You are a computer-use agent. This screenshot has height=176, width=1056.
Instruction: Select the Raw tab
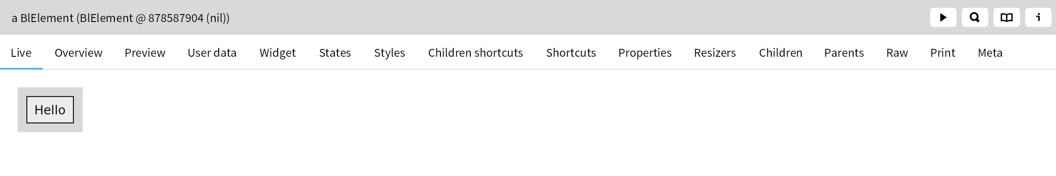click(x=897, y=53)
